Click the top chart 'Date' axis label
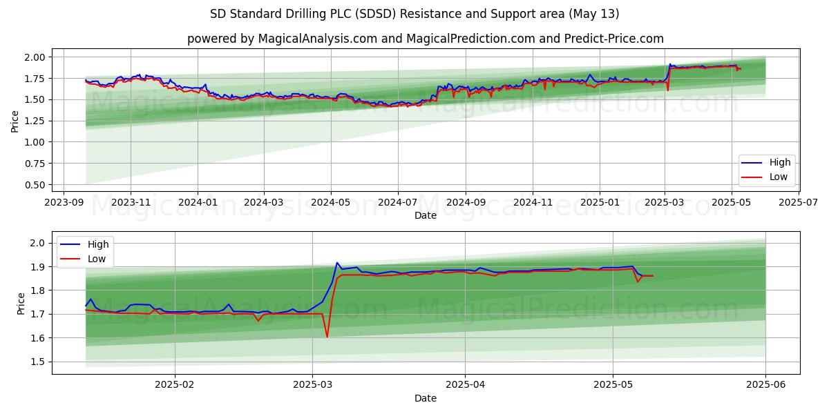Screen dimensions: 829x414 tap(426, 216)
